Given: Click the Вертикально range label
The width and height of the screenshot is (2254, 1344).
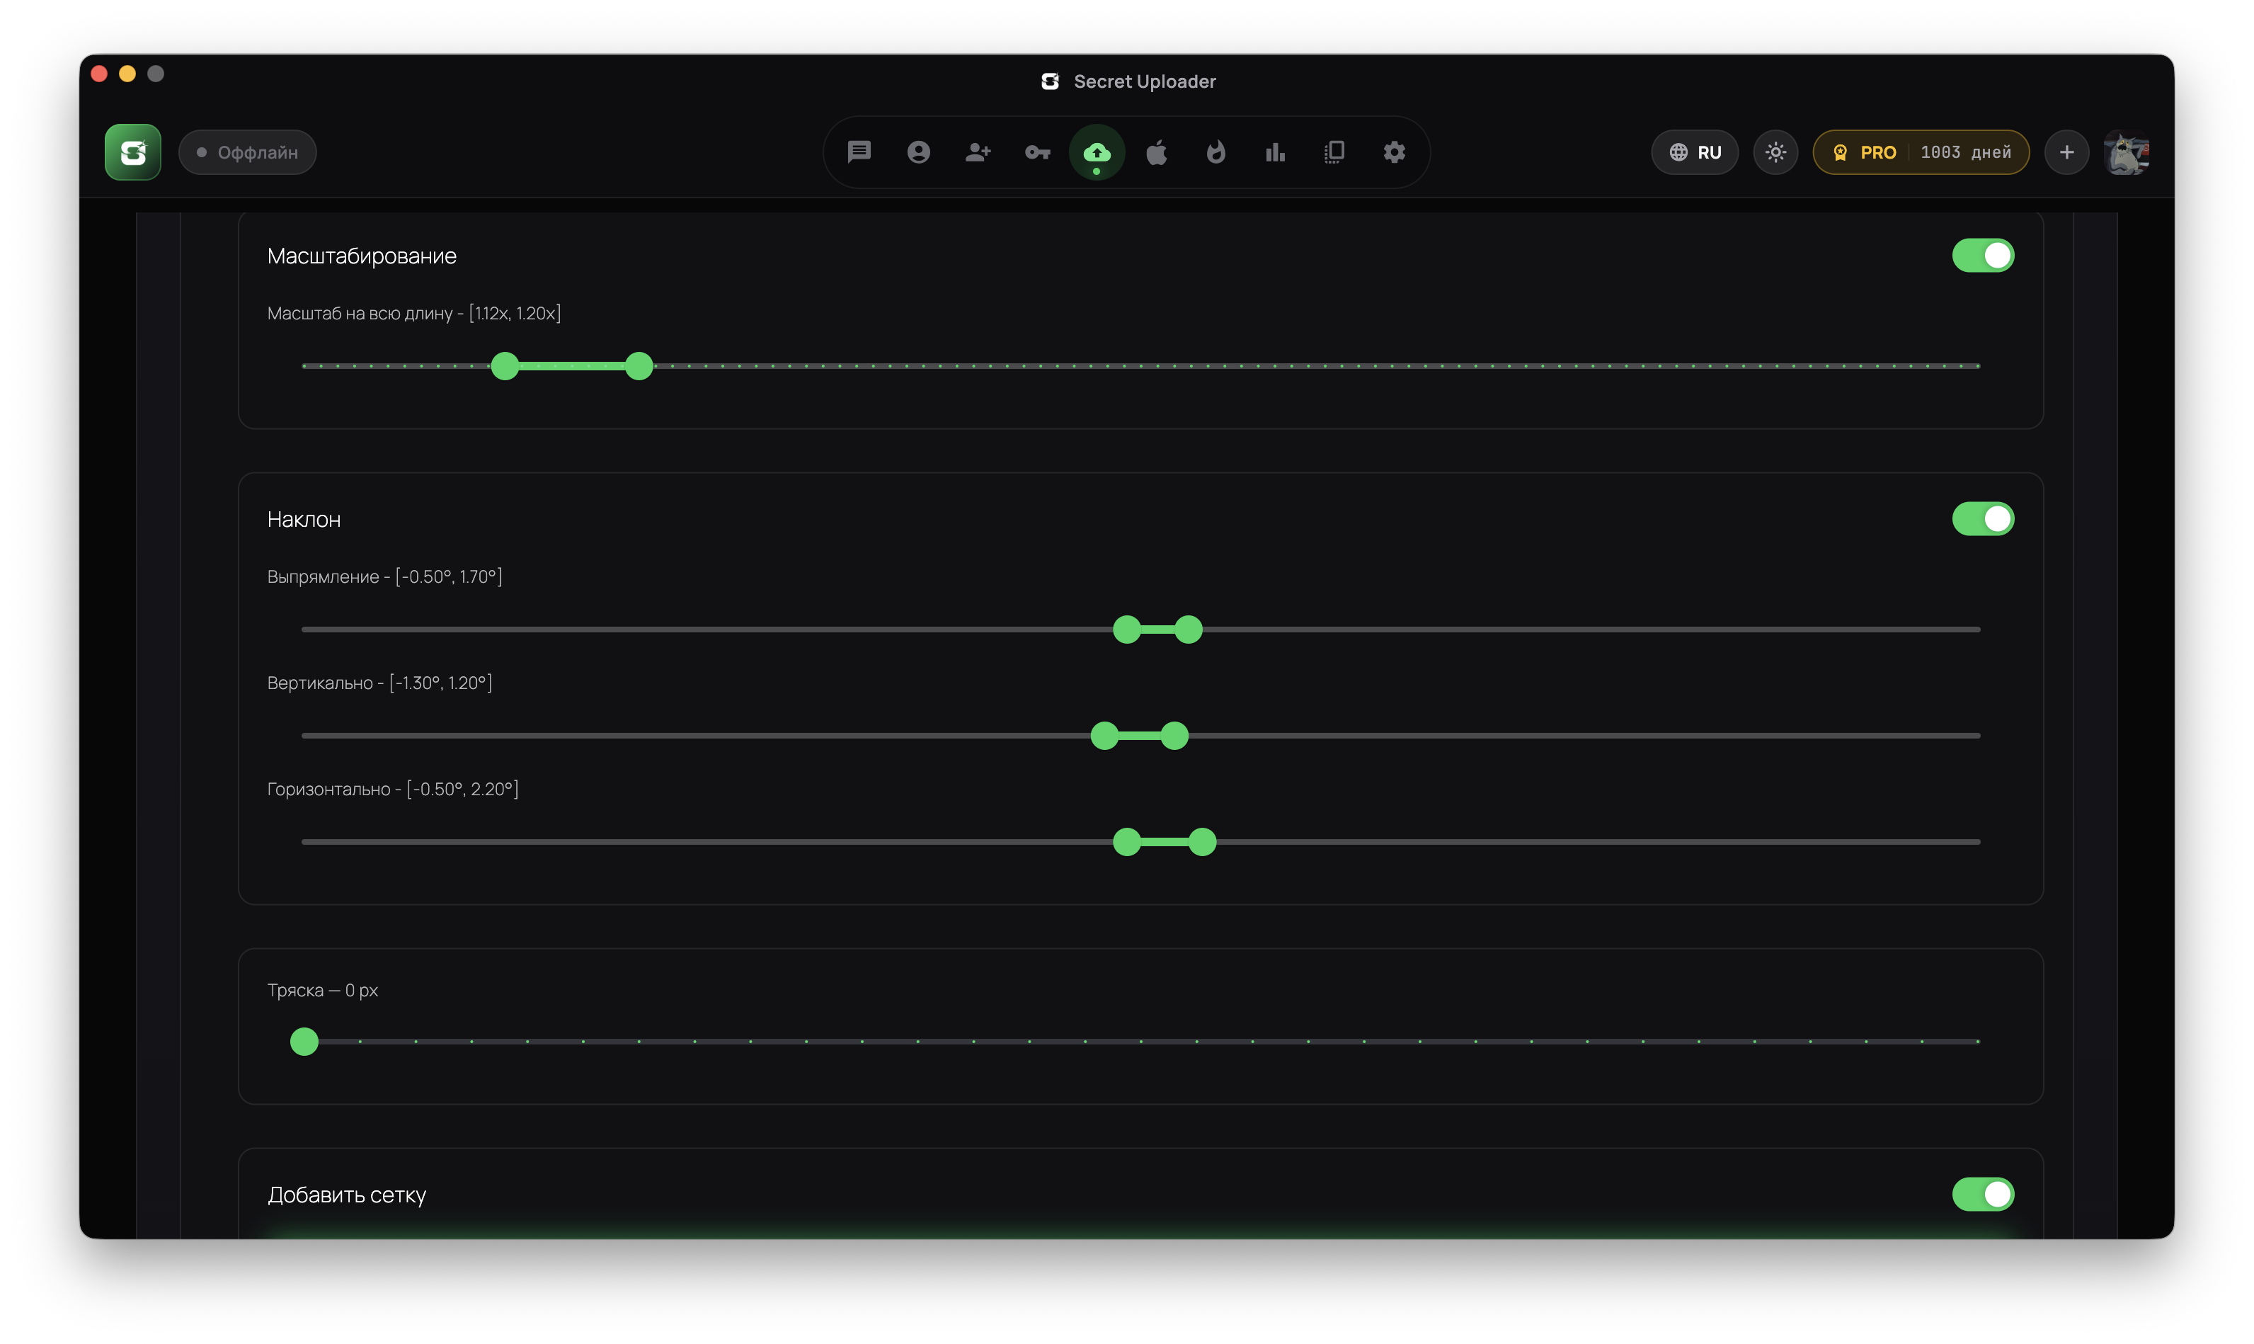Looking at the screenshot, I should [x=380, y=683].
